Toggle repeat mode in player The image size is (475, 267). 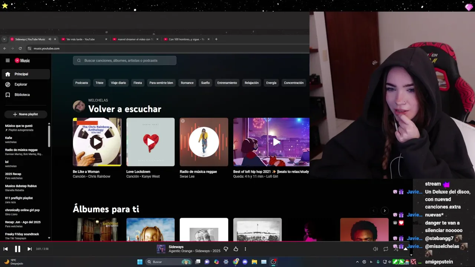[386, 249]
